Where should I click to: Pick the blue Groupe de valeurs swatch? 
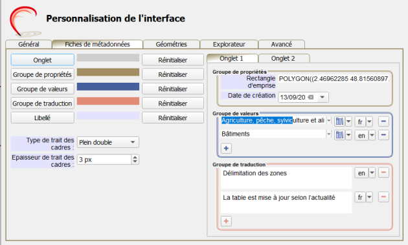(108, 87)
